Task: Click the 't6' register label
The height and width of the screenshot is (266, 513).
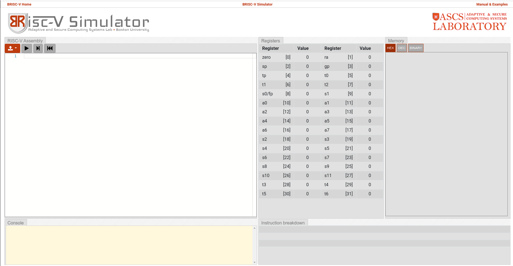Action: (326, 194)
